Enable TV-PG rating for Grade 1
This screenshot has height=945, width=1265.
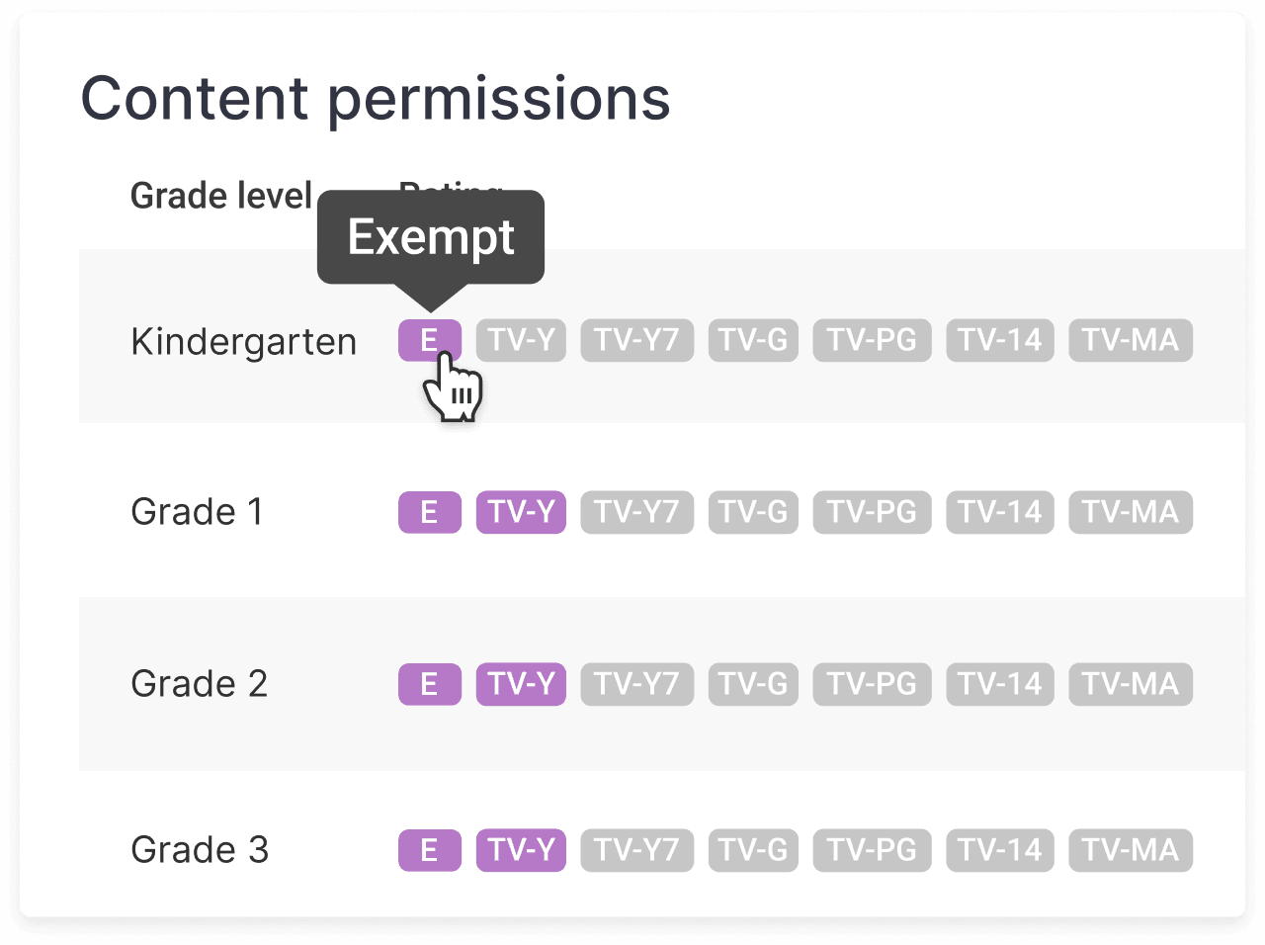(872, 512)
